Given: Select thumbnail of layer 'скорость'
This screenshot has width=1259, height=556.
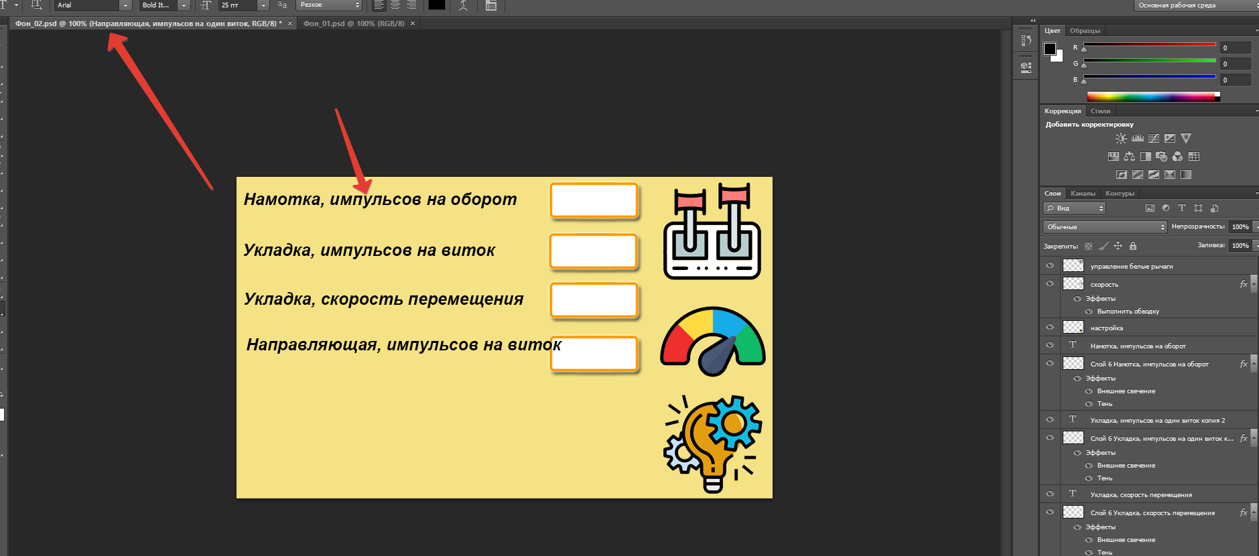Looking at the screenshot, I should tap(1073, 284).
